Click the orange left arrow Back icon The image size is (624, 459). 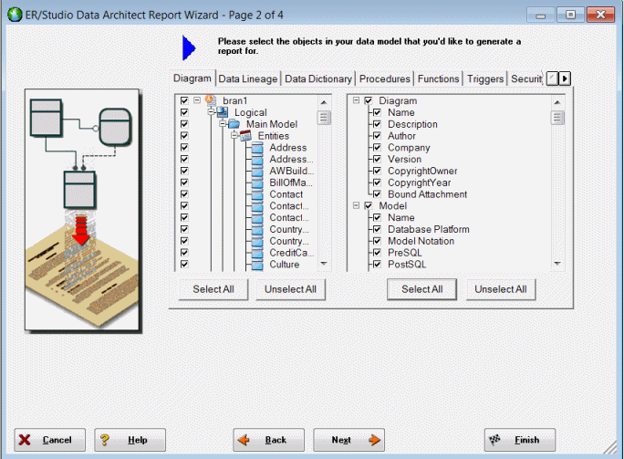tap(244, 440)
